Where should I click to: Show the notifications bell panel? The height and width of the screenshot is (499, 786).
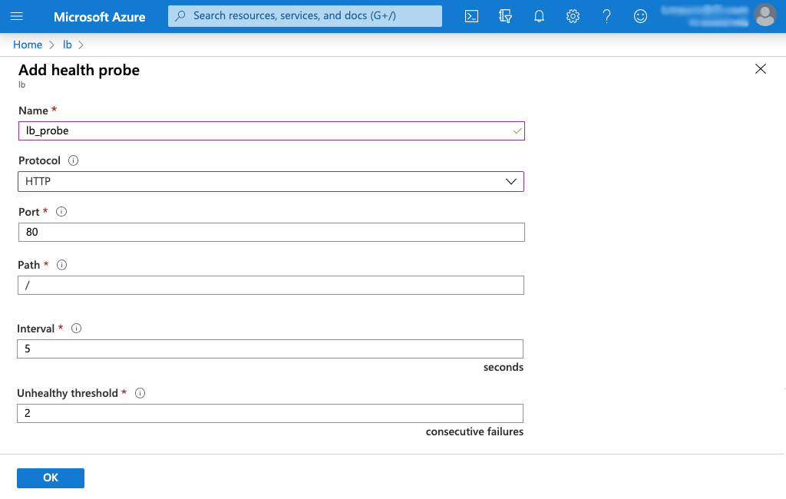click(539, 16)
